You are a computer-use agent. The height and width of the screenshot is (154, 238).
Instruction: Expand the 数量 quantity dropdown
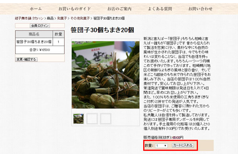161,146
